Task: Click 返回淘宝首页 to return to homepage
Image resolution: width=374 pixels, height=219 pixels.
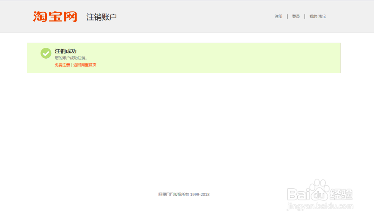Action: [x=85, y=65]
